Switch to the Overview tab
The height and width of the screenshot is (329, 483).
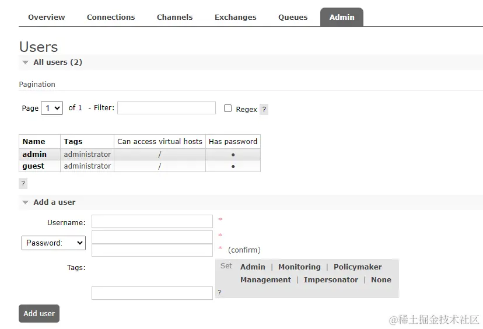point(47,17)
